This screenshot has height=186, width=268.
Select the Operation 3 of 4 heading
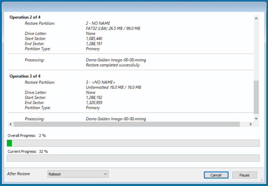pos(25,76)
